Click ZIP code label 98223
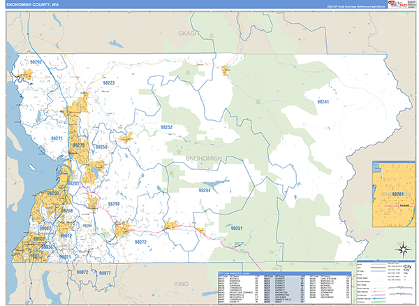419x306 pixels. pos(109,83)
